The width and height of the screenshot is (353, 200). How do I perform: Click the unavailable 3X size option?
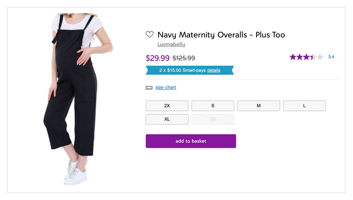(213, 119)
